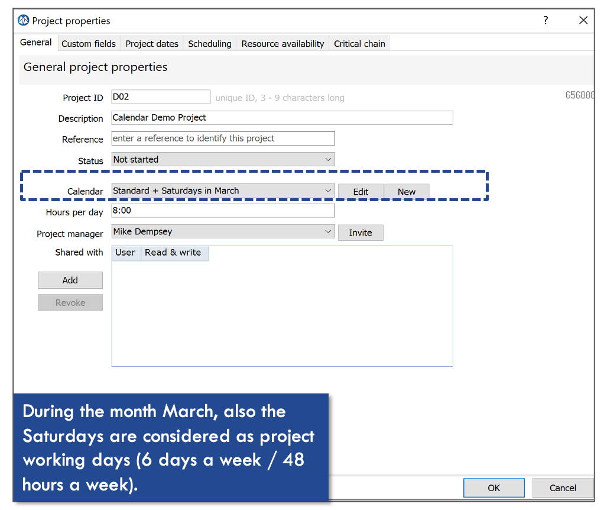This screenshot has height=510, width=604.
Task: Click the Project ID field D02
Action: (x=161, y=97)
